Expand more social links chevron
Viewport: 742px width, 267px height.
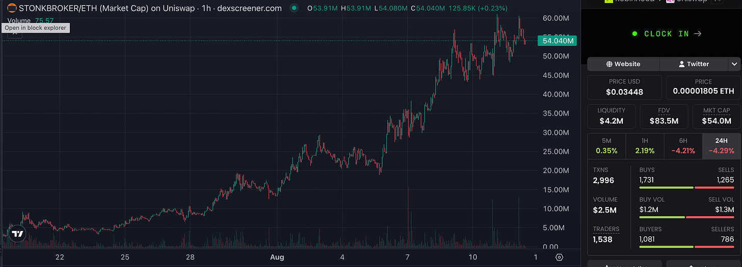(734, 64)
